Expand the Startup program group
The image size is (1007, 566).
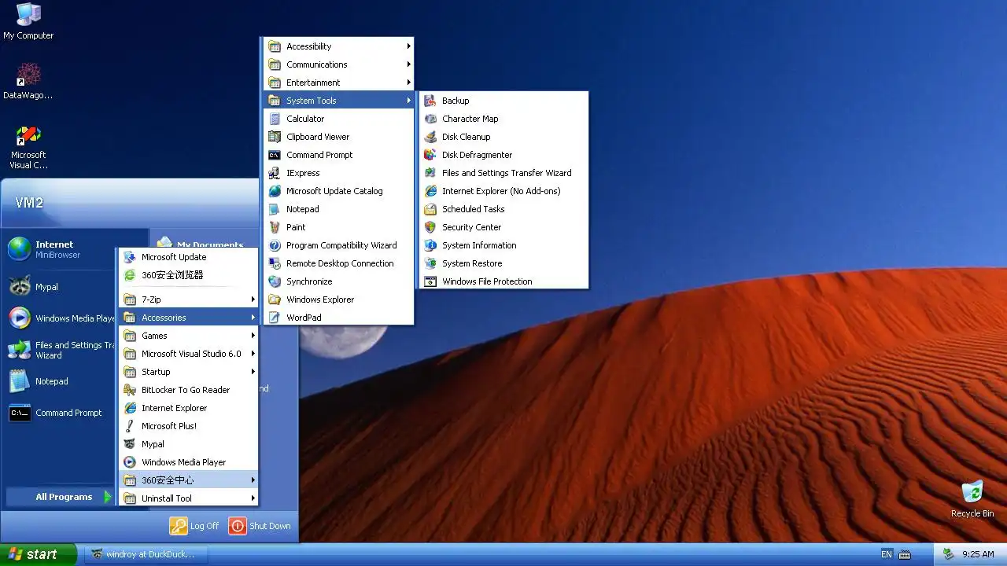click(x=189, y=372)
